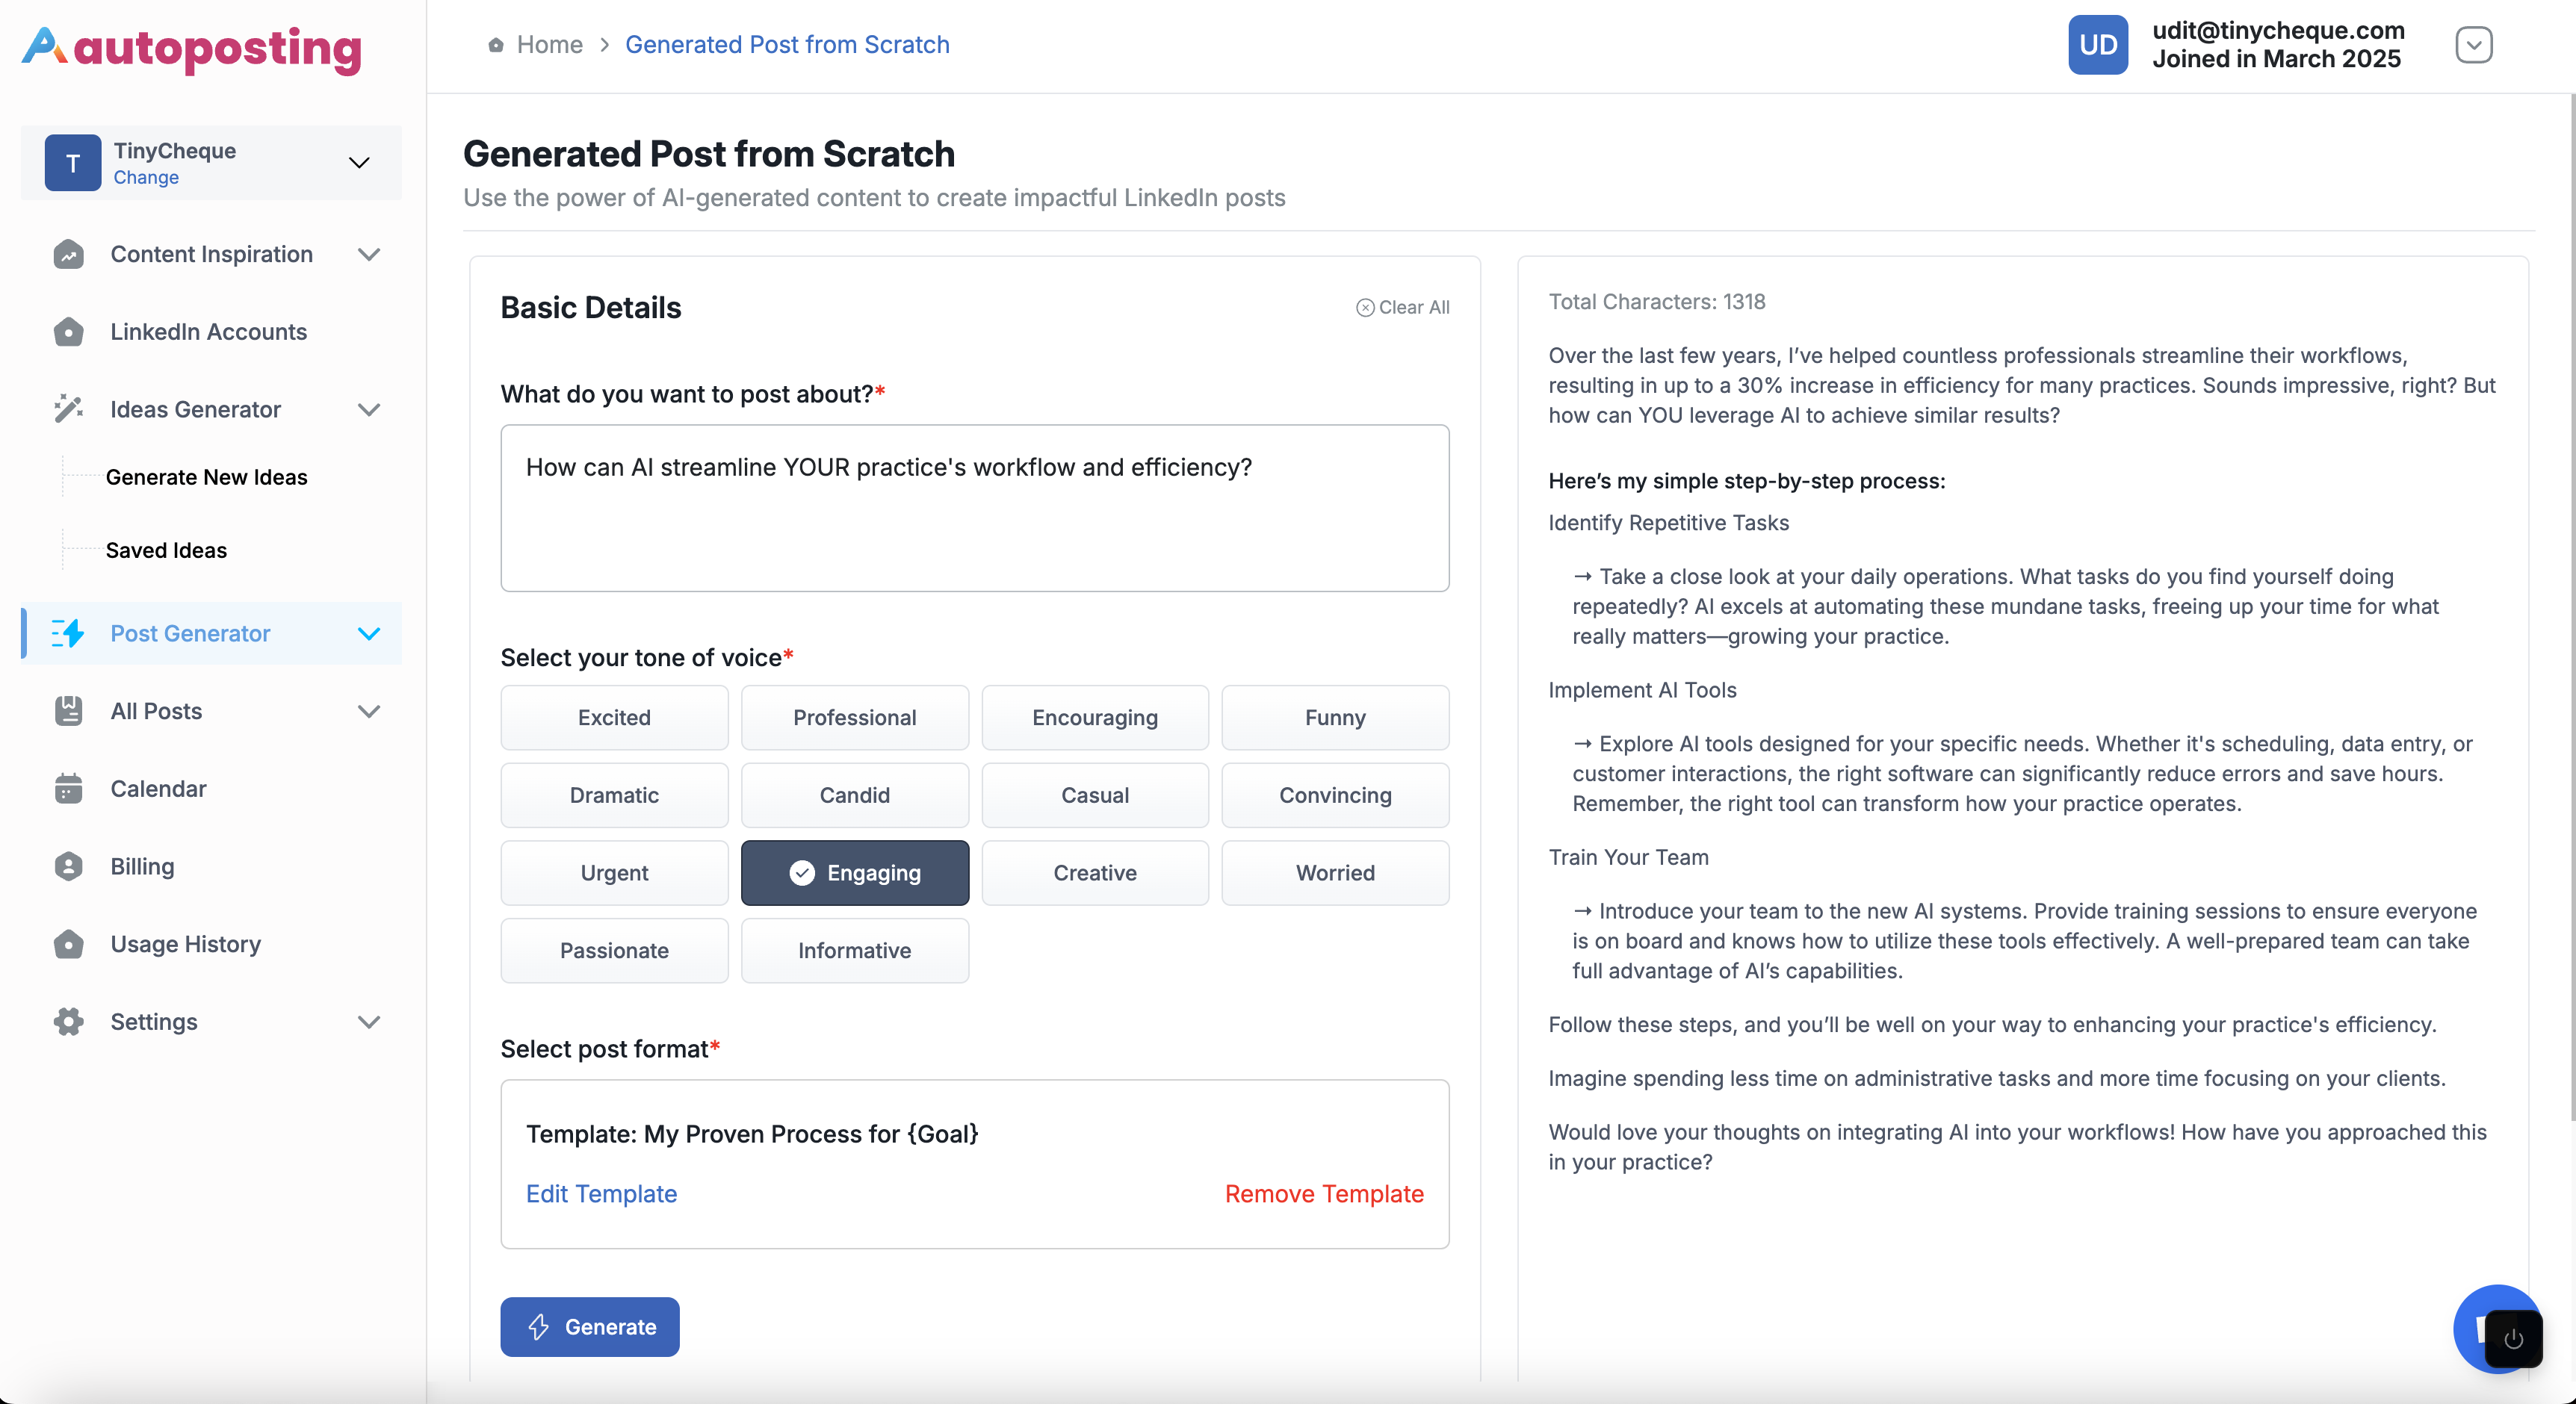Click the Billing icon in sidebar

click(x=68, y=866)
